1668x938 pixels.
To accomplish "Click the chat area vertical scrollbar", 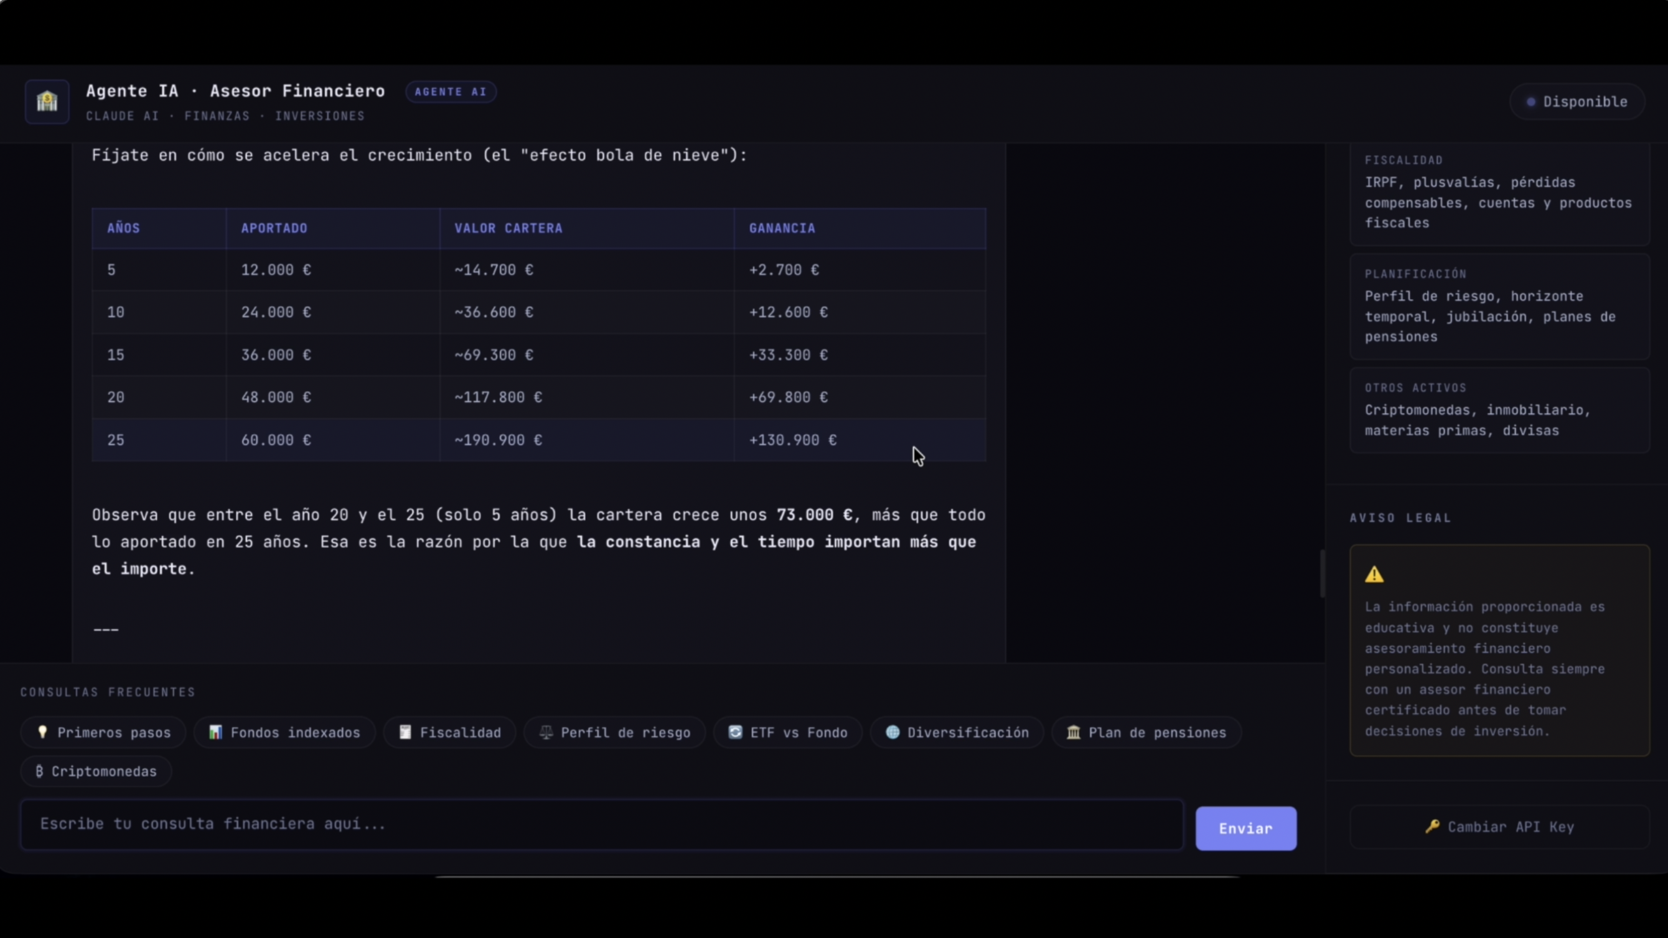I will 1321,573.
